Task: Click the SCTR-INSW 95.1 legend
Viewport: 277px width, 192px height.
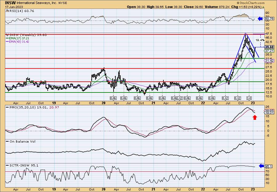Action: (x=22, y=165)
